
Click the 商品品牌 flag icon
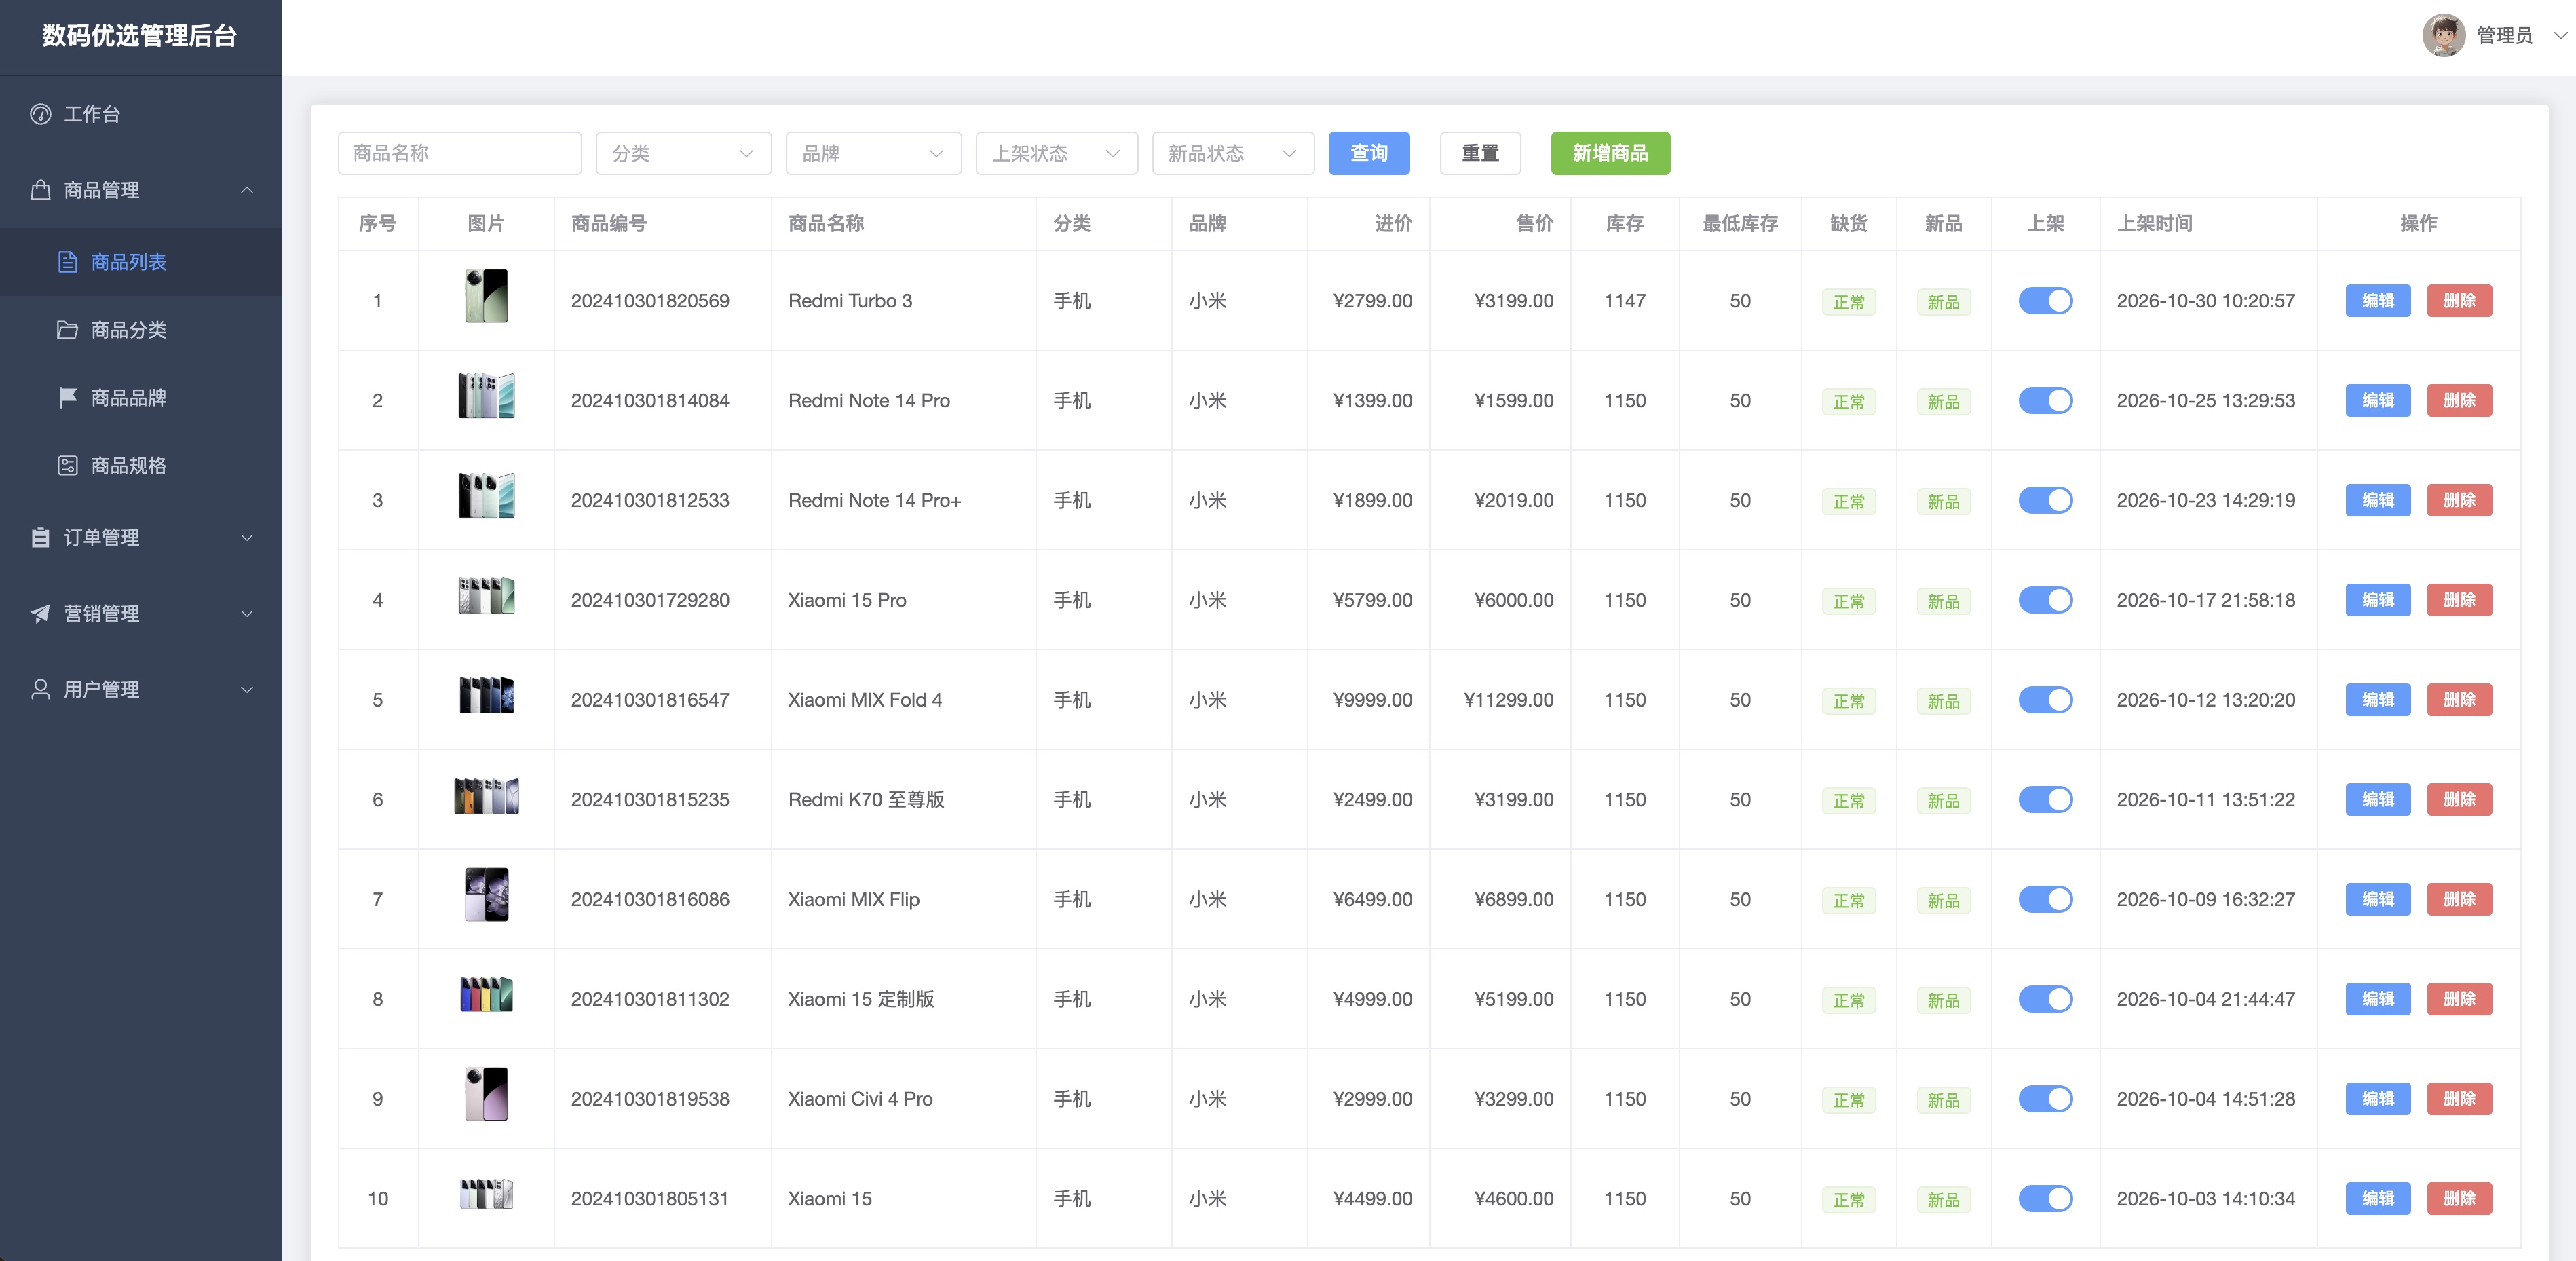[x=67, y=398]
